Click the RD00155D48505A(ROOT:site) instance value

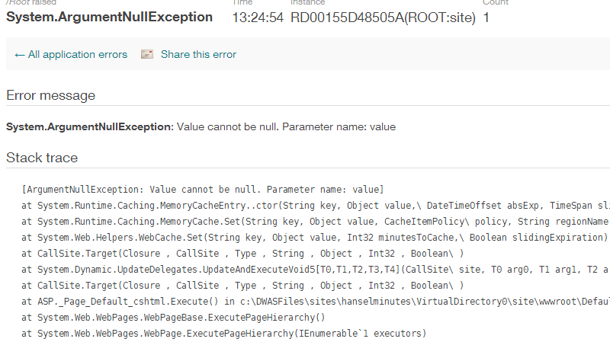(383, 18)
